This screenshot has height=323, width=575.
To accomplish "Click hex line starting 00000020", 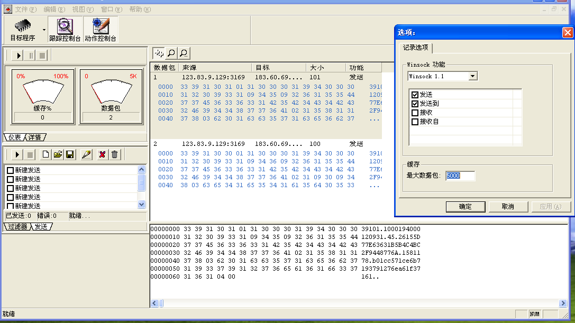I will tap(285, 245).
